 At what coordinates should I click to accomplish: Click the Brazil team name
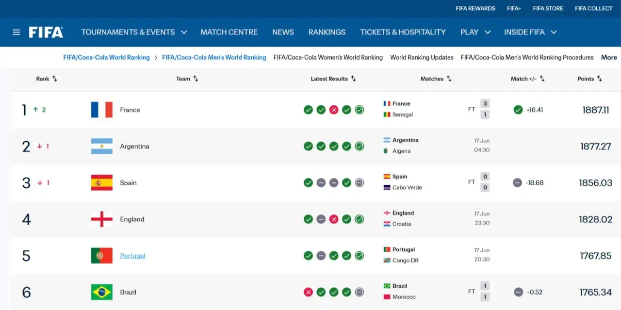pyautogui.click(x=128, y=292)
